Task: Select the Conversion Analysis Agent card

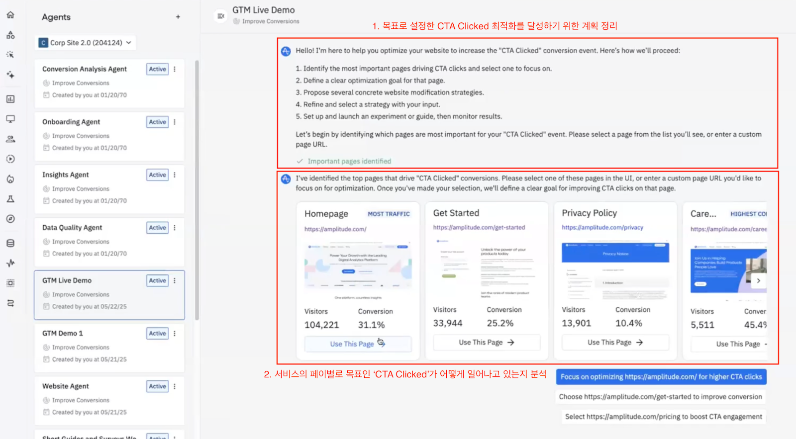Action: (x=109, y=84)
